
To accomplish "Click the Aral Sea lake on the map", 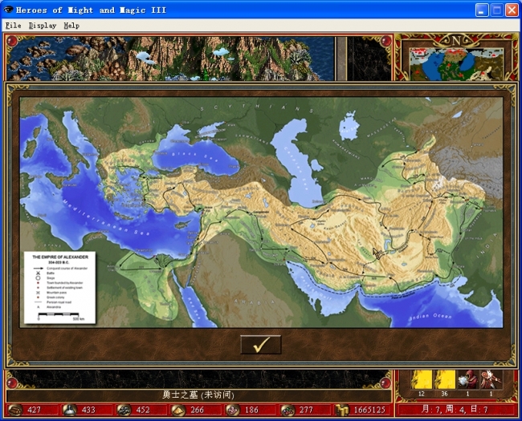I will coord(349,127).
